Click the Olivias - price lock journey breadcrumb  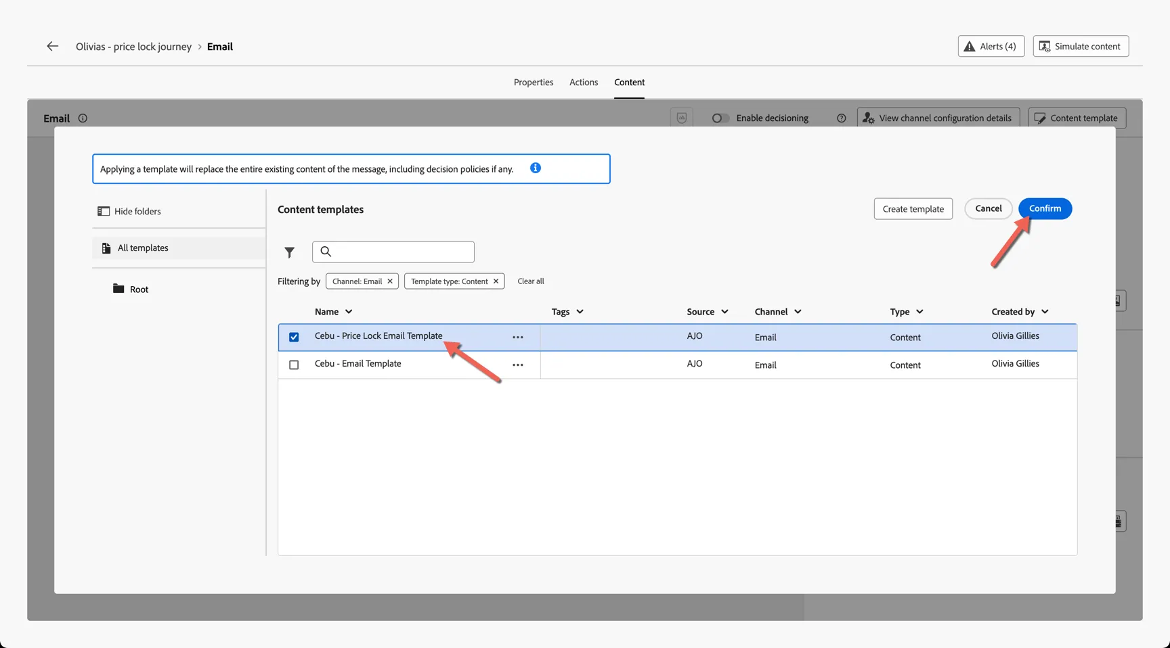click(133, 47)
